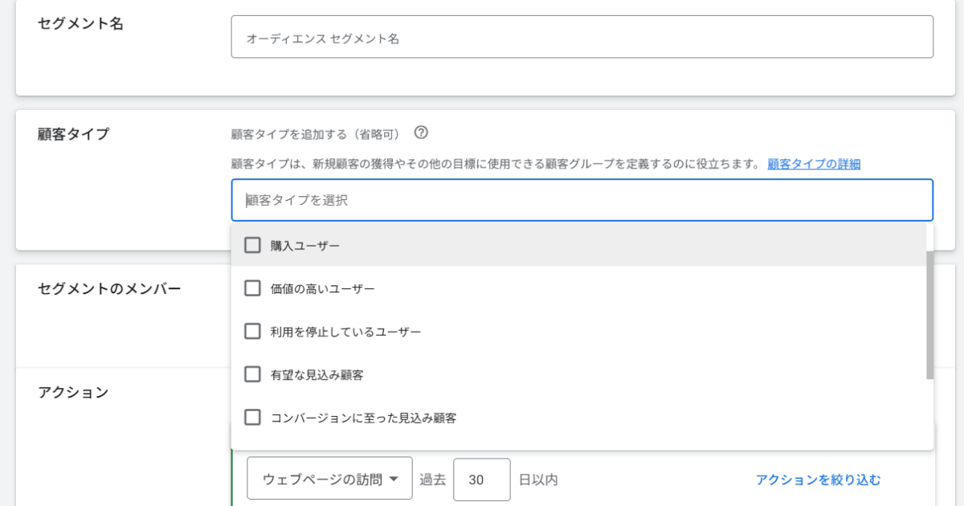This screenshot has height=506, width=964.
Task: Click the arrow on ウェブページの訪問 dropdown
Action: coord(394,479)
